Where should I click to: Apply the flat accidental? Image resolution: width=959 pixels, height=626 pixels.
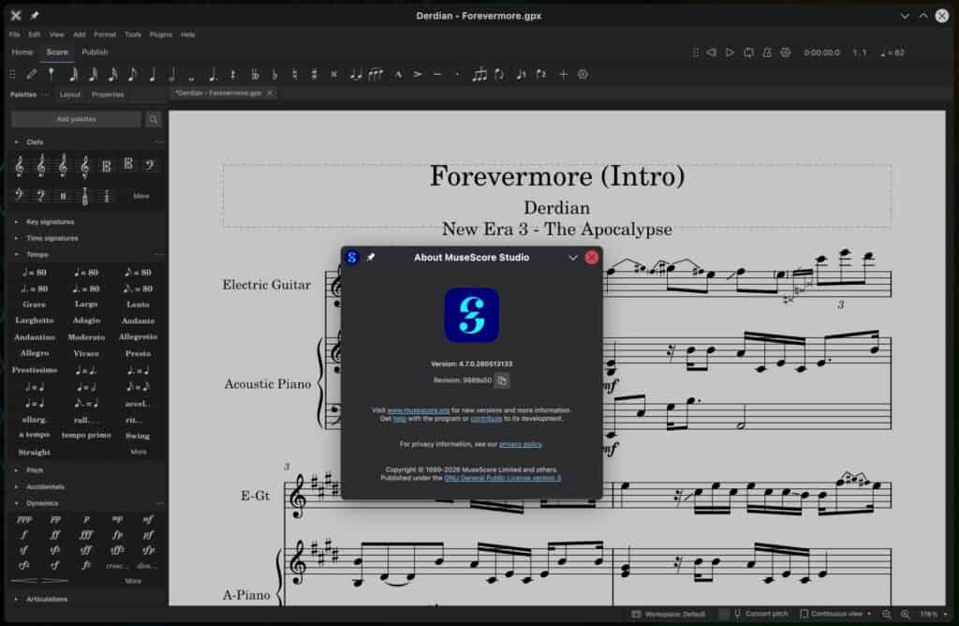click(274, 75)
